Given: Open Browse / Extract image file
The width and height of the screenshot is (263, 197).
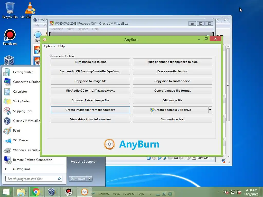Looking at the screenshot, I should coord(90,100).
